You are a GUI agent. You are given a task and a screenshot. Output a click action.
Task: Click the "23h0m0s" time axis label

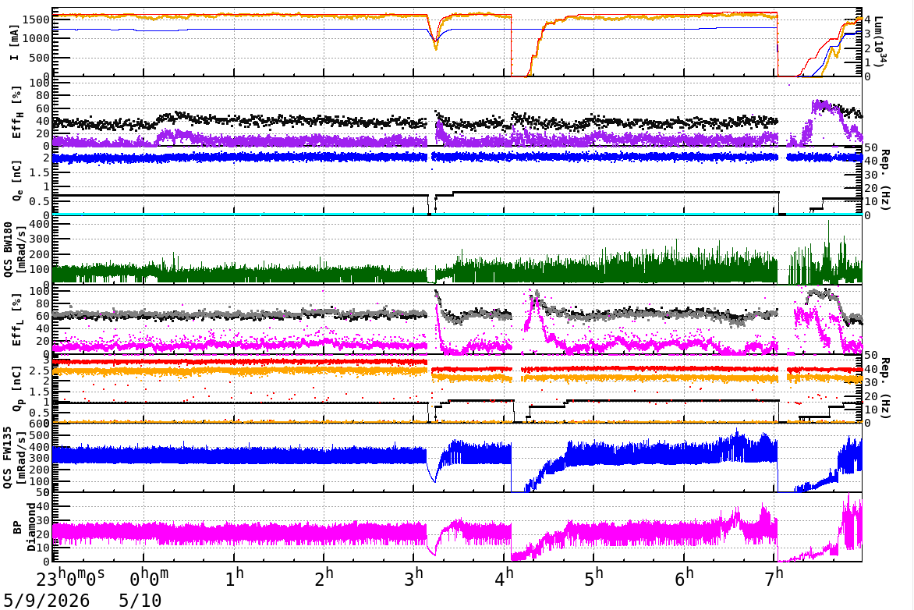pyautogui.click(x=70, y=579)
